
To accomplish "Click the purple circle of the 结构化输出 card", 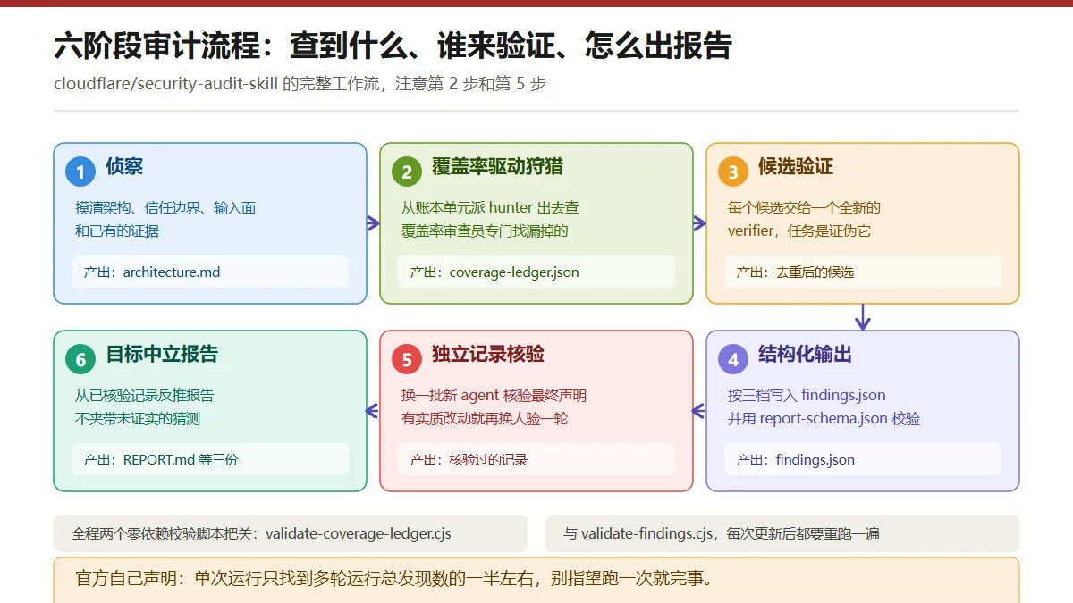I will [733, 359].
